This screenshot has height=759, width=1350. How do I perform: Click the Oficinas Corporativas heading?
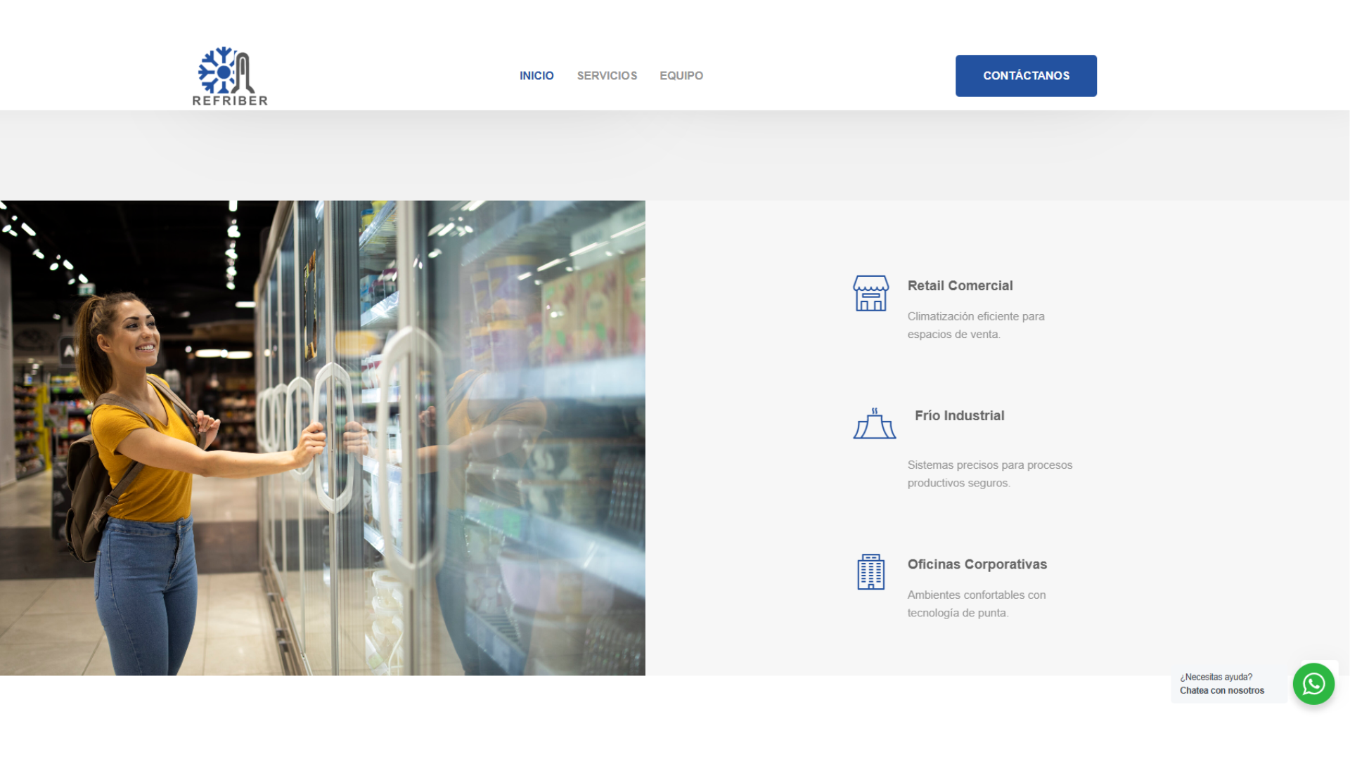click(977, 564)
